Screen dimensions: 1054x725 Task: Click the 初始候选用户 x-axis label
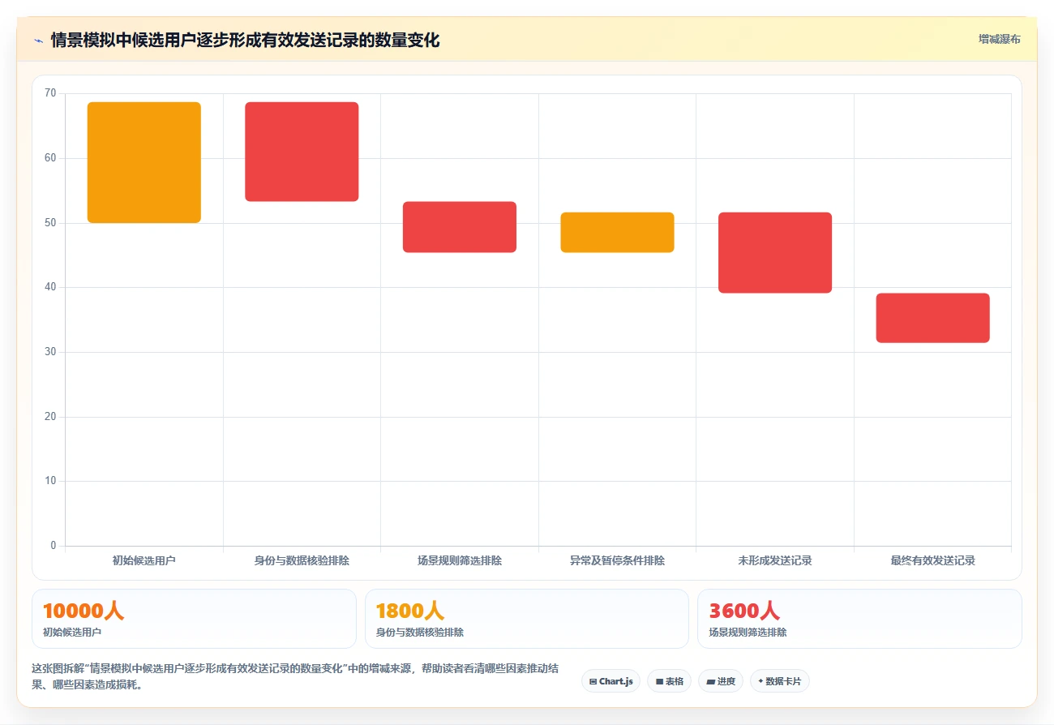[144, 560]
